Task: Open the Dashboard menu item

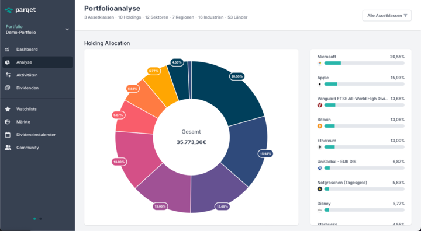Action: point(37,50)
